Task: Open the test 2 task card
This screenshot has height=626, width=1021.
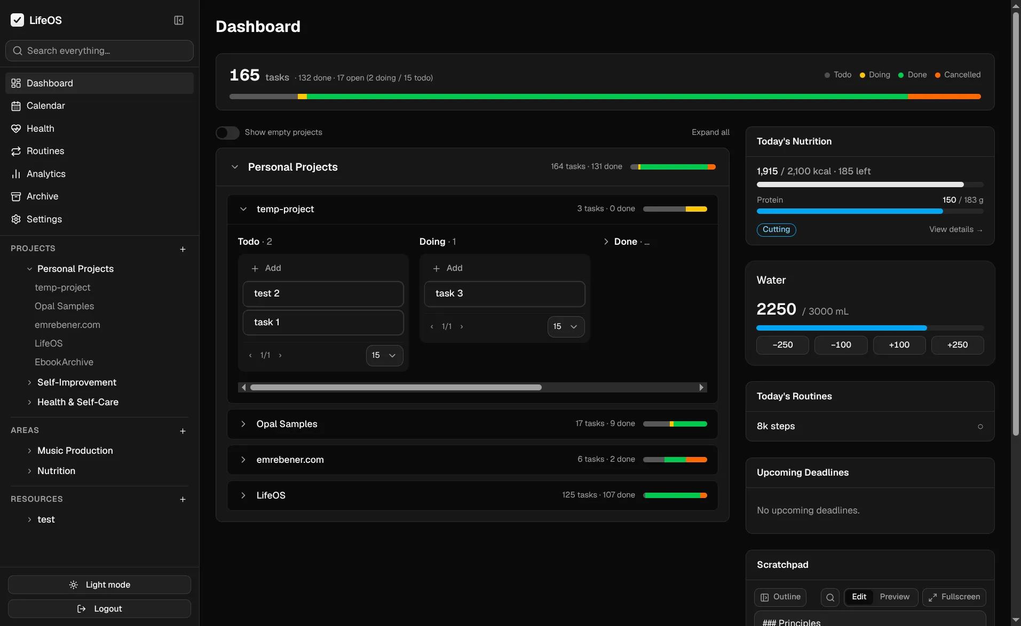Action: (323, 294)
